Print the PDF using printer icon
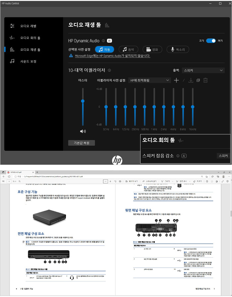Image resolution: width=232 pixels, height=297 pixels. point(207,182)
